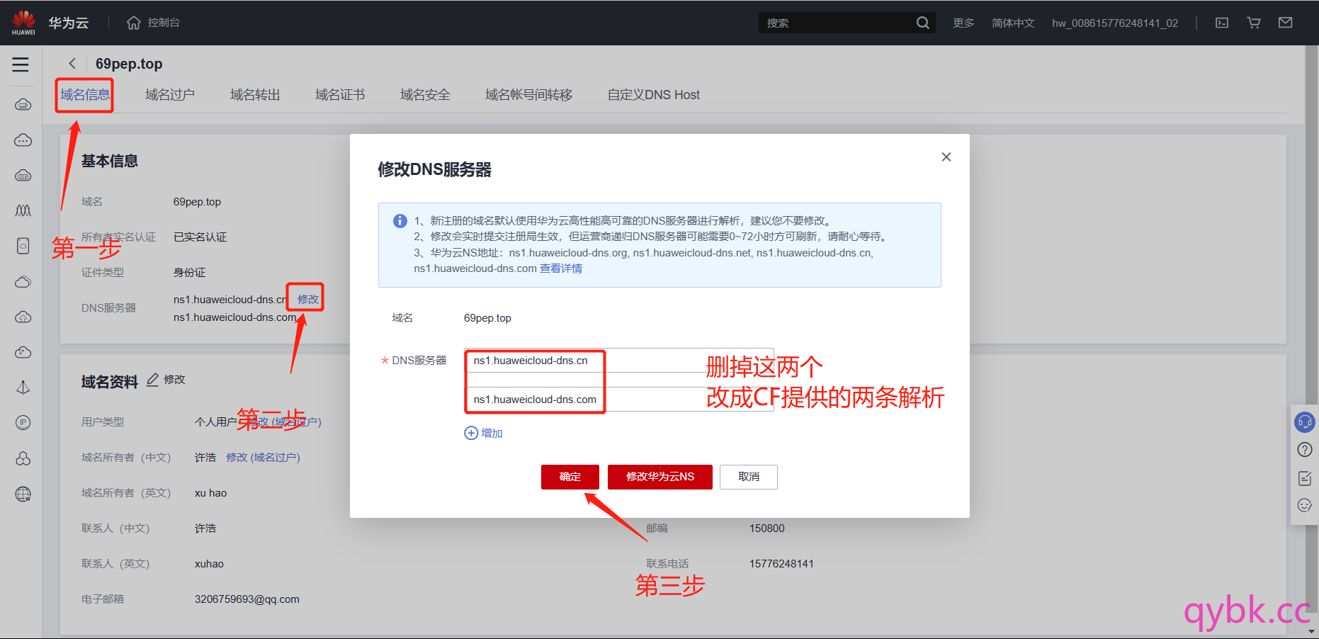Viewport: 1319px width, 639px height.
Task: Click the cloud upload sidebar icon
Action: pyautogui.click(x=23, y=317)
